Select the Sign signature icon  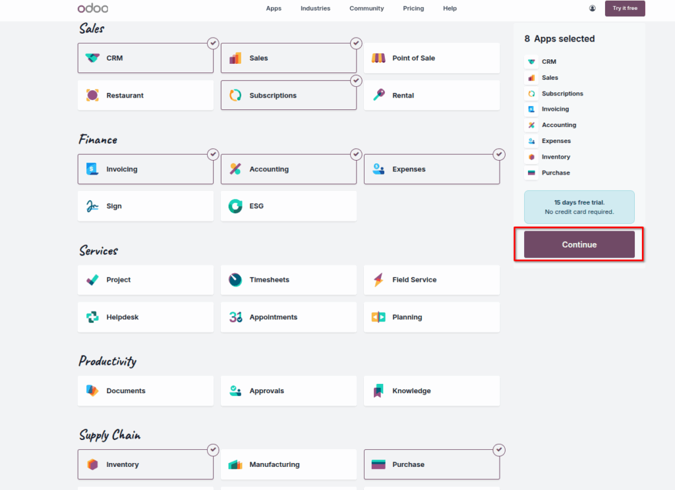tap(92, 206)
